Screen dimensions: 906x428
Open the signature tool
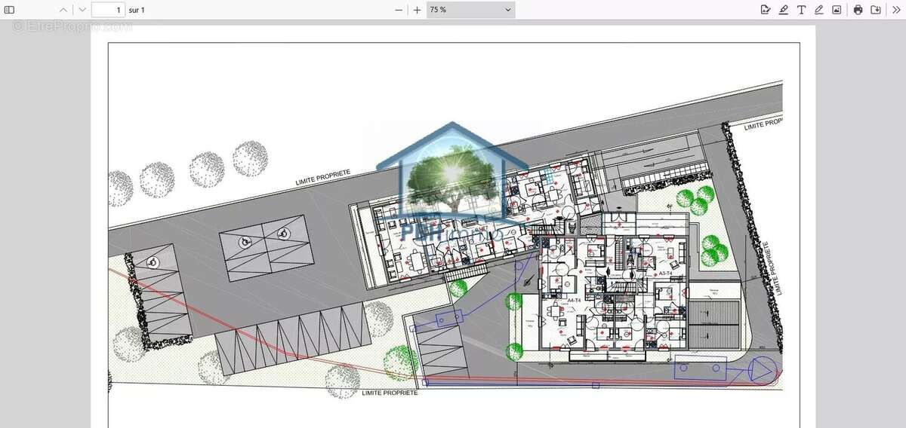766,10
